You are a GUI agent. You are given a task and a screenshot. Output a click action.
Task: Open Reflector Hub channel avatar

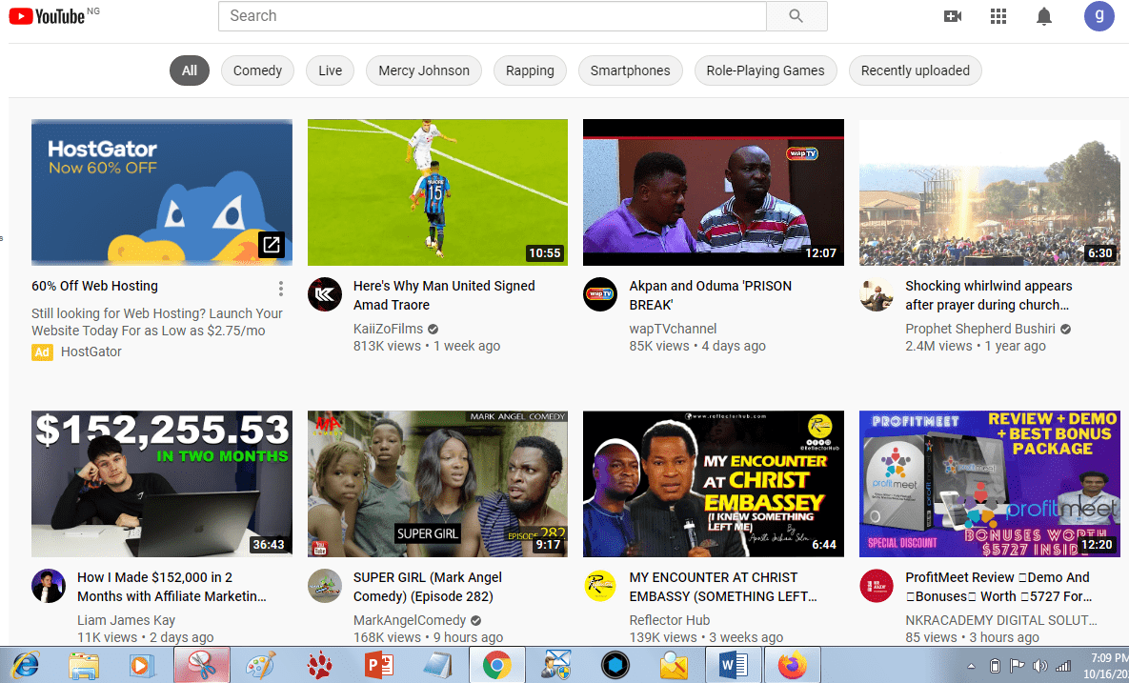[600, 586]
